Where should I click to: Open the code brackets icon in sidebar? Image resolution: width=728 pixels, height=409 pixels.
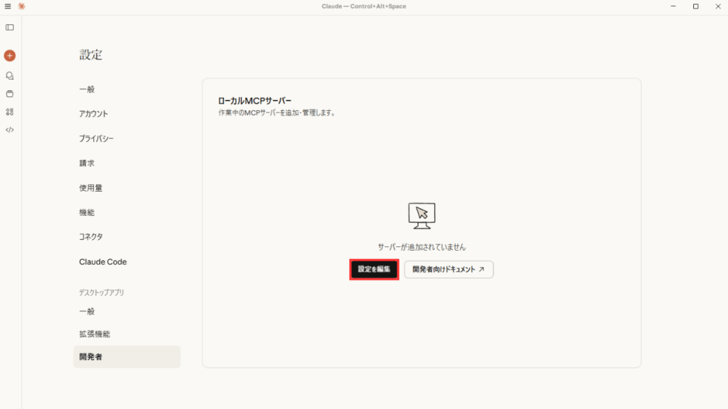[x=10, y=130]
